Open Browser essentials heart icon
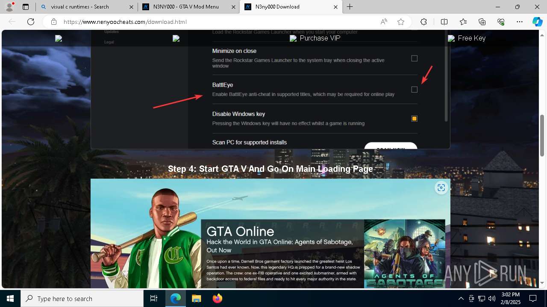 [x=501, y=22]
